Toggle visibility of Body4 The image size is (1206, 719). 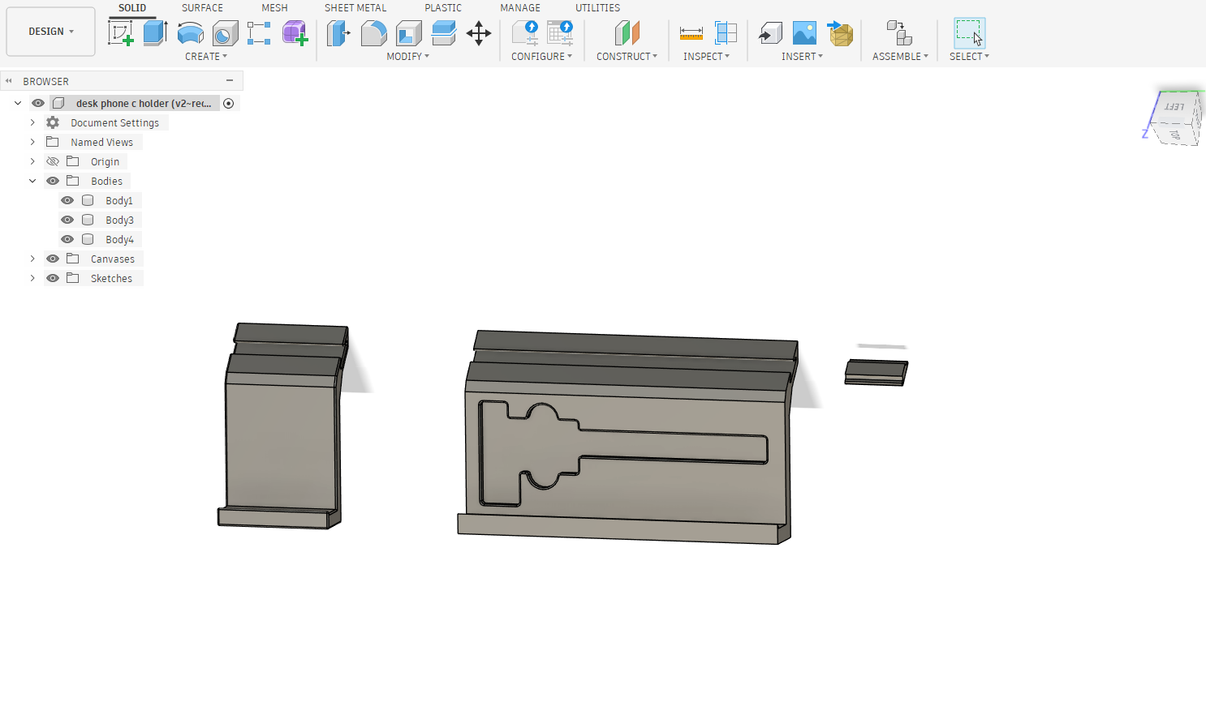pyautogui.click(x=67, y=239)
